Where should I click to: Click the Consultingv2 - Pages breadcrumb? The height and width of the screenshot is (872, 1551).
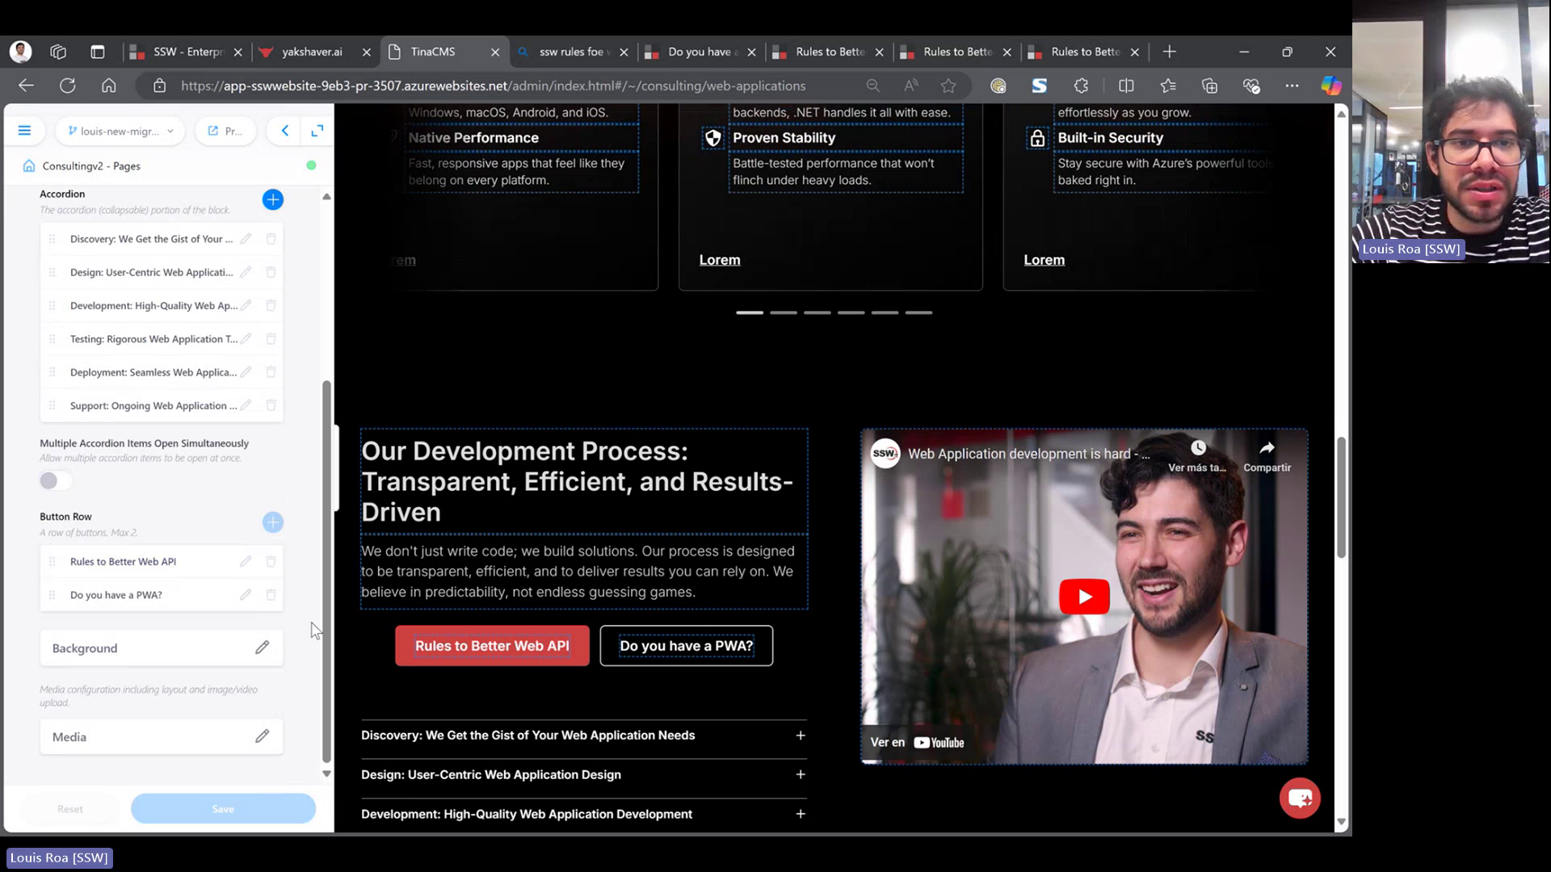point(91,166)
